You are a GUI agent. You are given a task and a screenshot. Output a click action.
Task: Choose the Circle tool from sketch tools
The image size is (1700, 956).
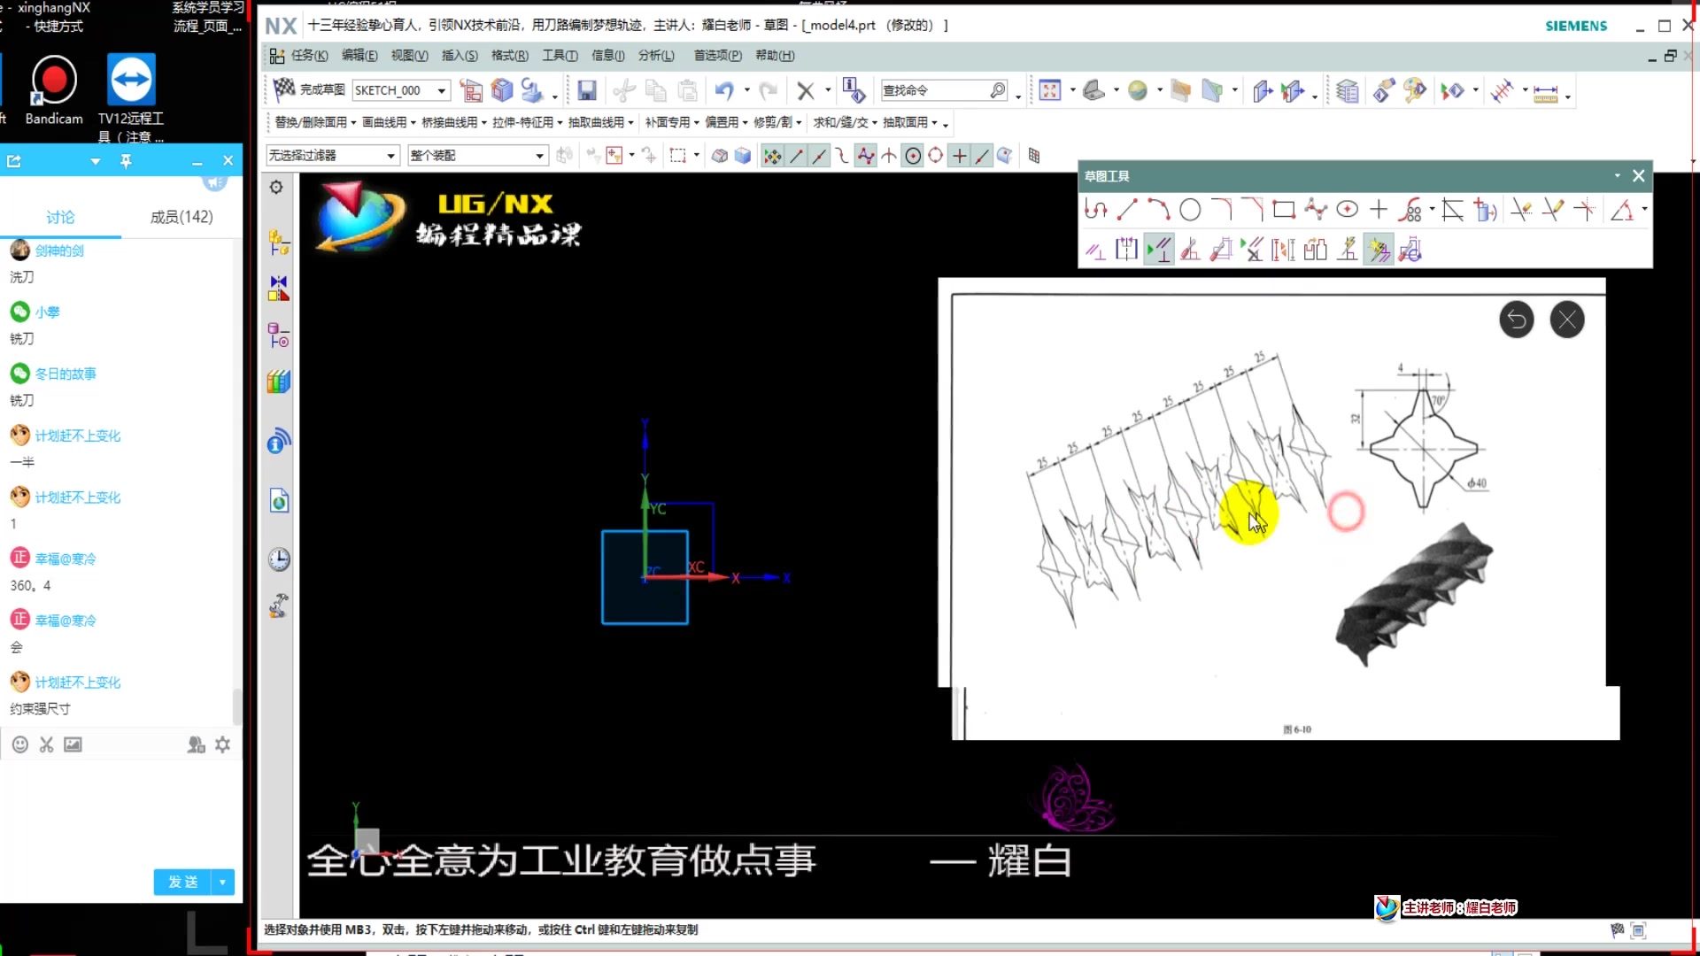click(1191, 209)
